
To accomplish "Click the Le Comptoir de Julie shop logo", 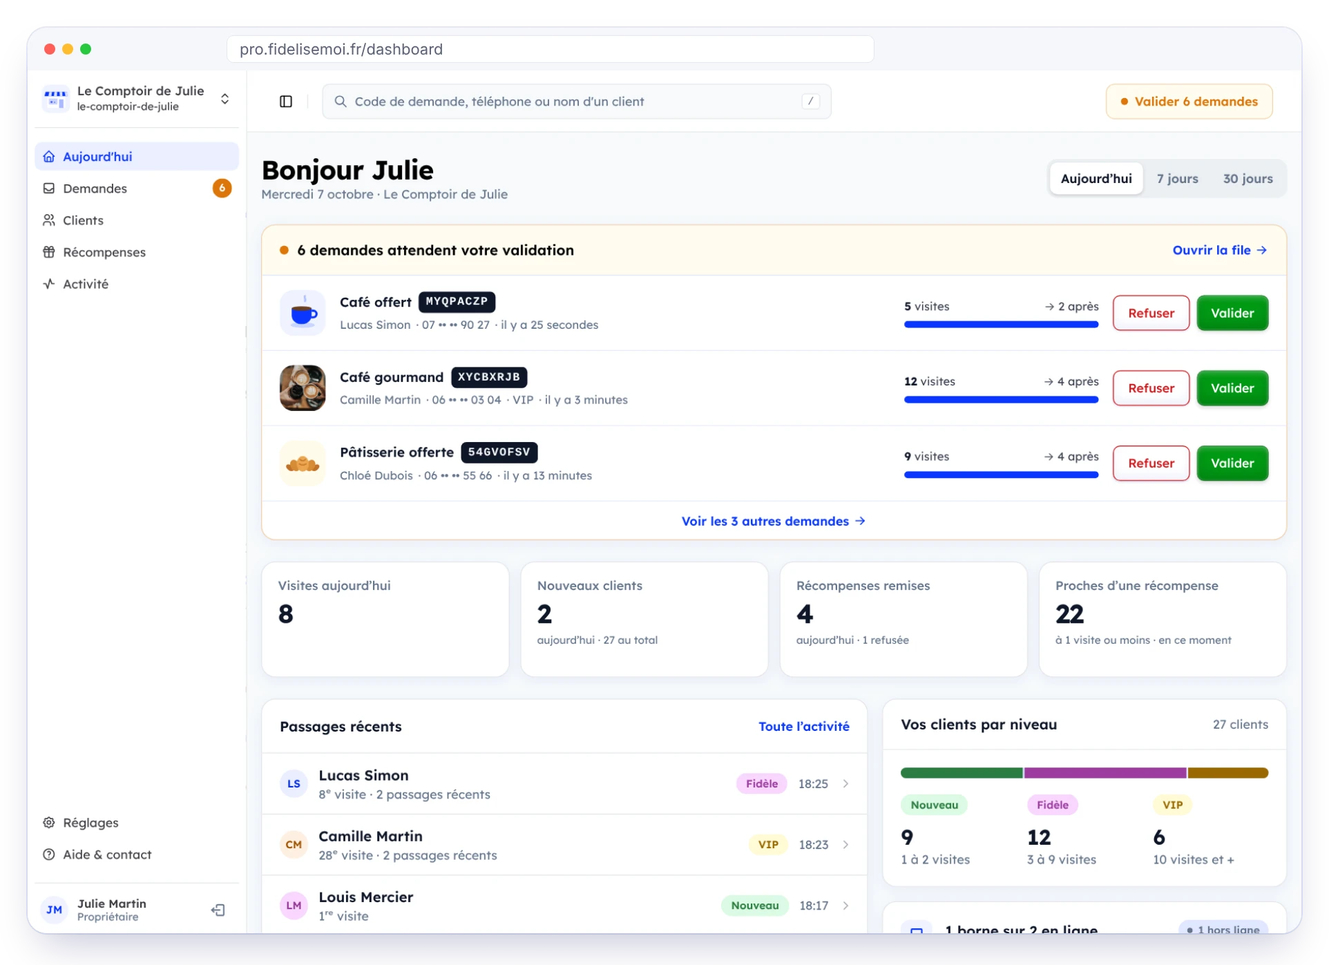I will [x=55, y=99].
